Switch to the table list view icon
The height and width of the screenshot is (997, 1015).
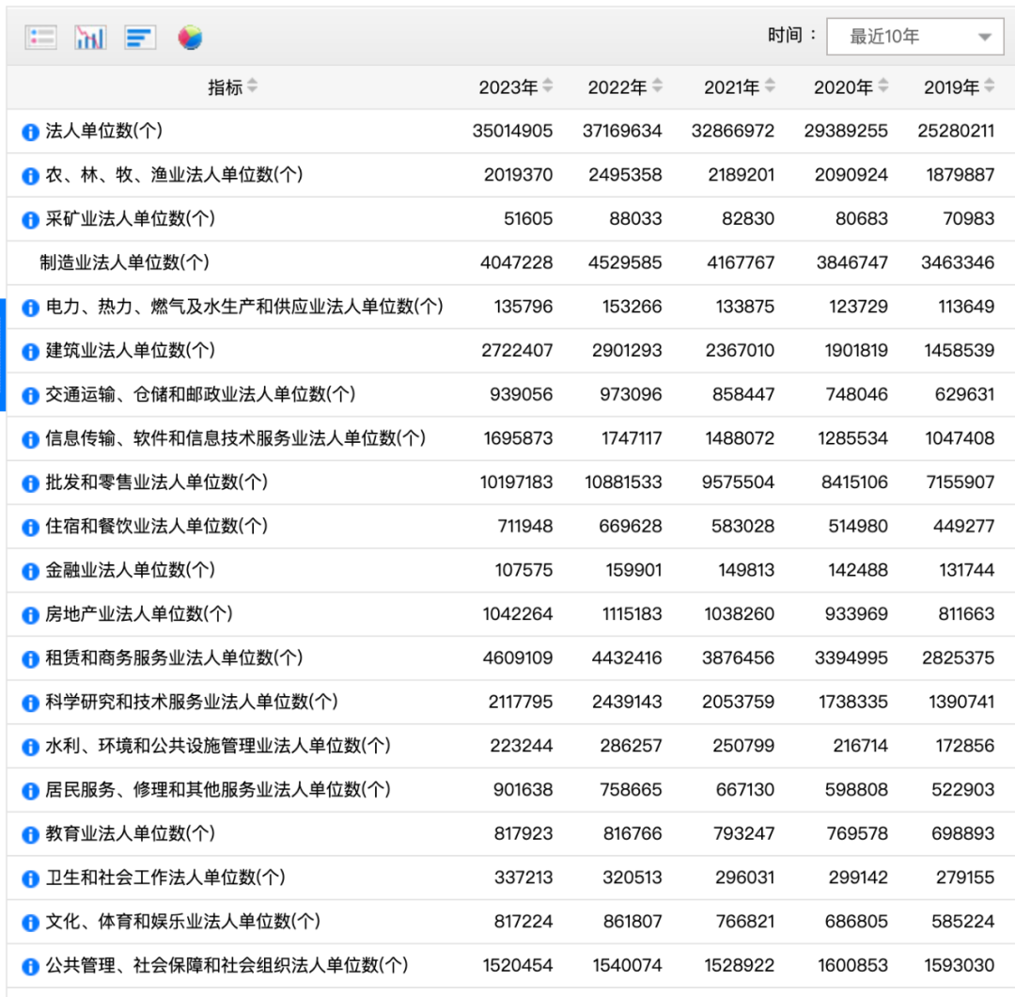pos(40,37)
